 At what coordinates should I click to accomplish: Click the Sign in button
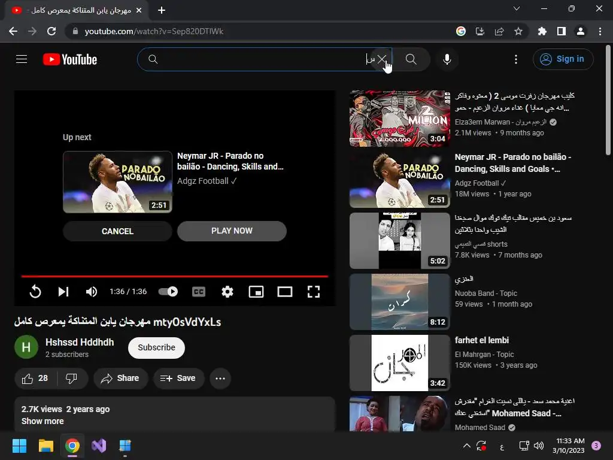[x=563, y=59]
